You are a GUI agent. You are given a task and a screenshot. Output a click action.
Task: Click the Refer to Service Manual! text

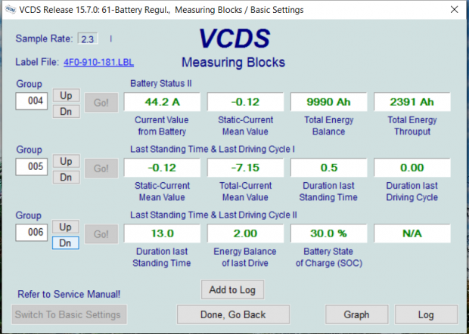69,294
